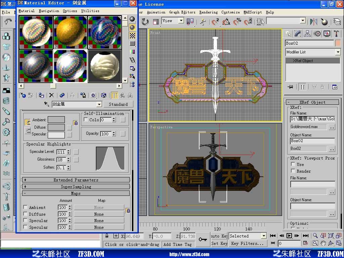This screenshot has width=344, height=258.
Task: Click Select by Material icon
Action: (132, 76)
